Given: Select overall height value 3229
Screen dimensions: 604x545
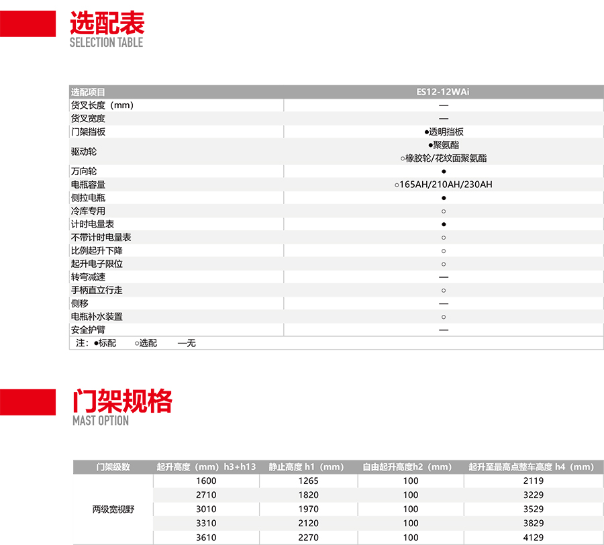Looking at the screenshot, I should (534, 495).
